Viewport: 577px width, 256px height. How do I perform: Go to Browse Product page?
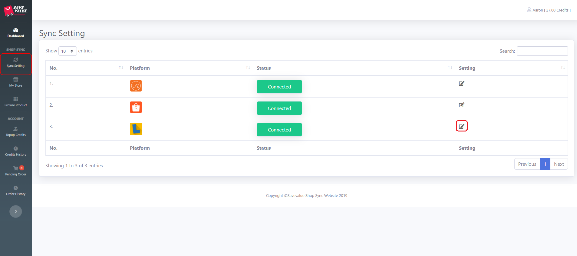[16, 102]
